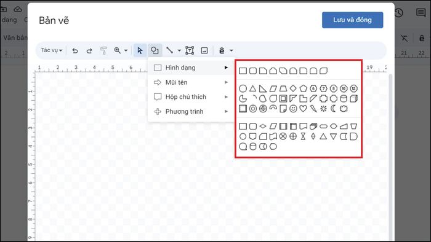Click the zoom magnifier icon
Screen dimensions: 431x242
point(118,50)
